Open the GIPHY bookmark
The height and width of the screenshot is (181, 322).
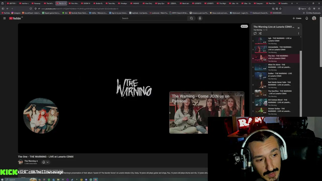coord(179,13)
